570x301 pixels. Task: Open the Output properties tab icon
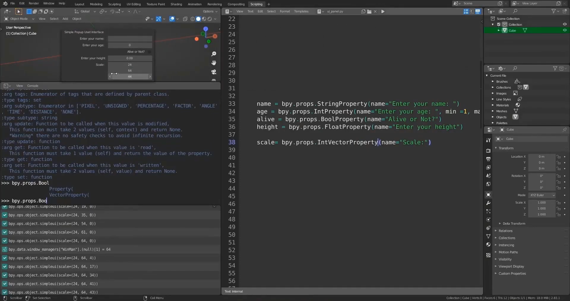click(489, 159)
